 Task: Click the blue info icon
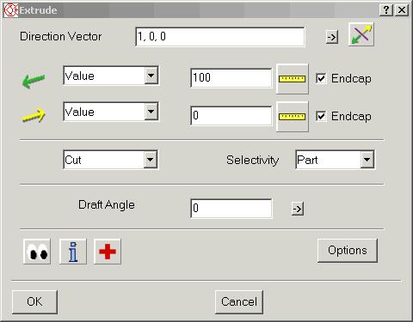73,252
